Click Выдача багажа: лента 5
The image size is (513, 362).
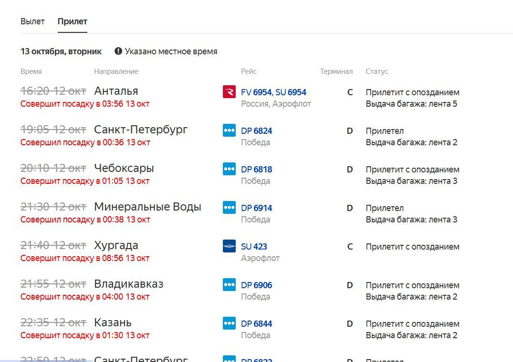(x=411, y=104)
